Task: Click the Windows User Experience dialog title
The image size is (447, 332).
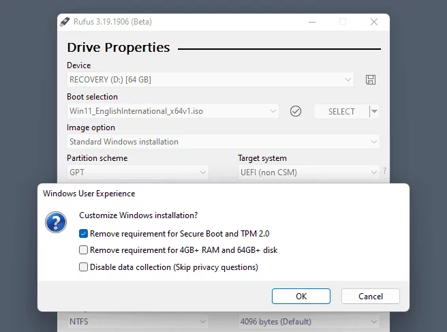Action: click(x=89, y=194)
